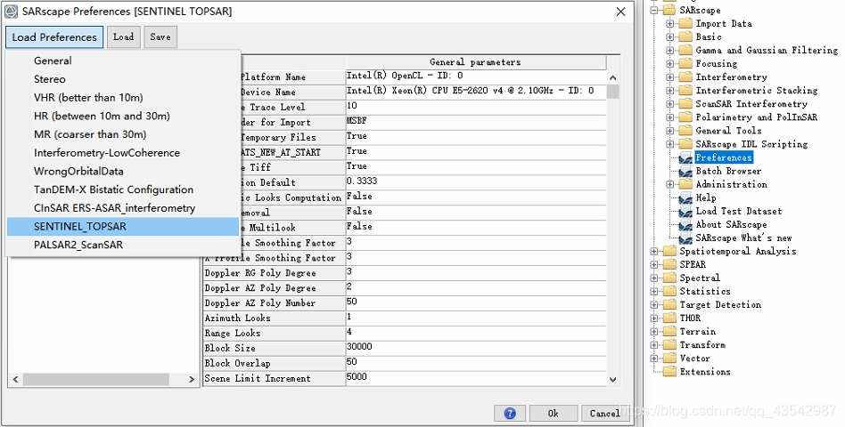Click the SARscape folder icon
This screenshot has height=427, width=845.
click(669, 10)
